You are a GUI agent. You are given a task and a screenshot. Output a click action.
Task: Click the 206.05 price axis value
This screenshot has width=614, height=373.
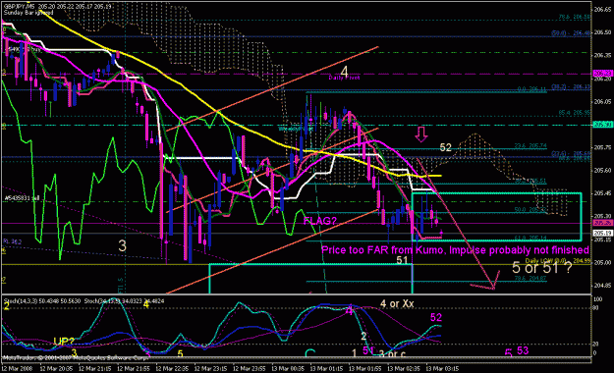coord(603,101)
